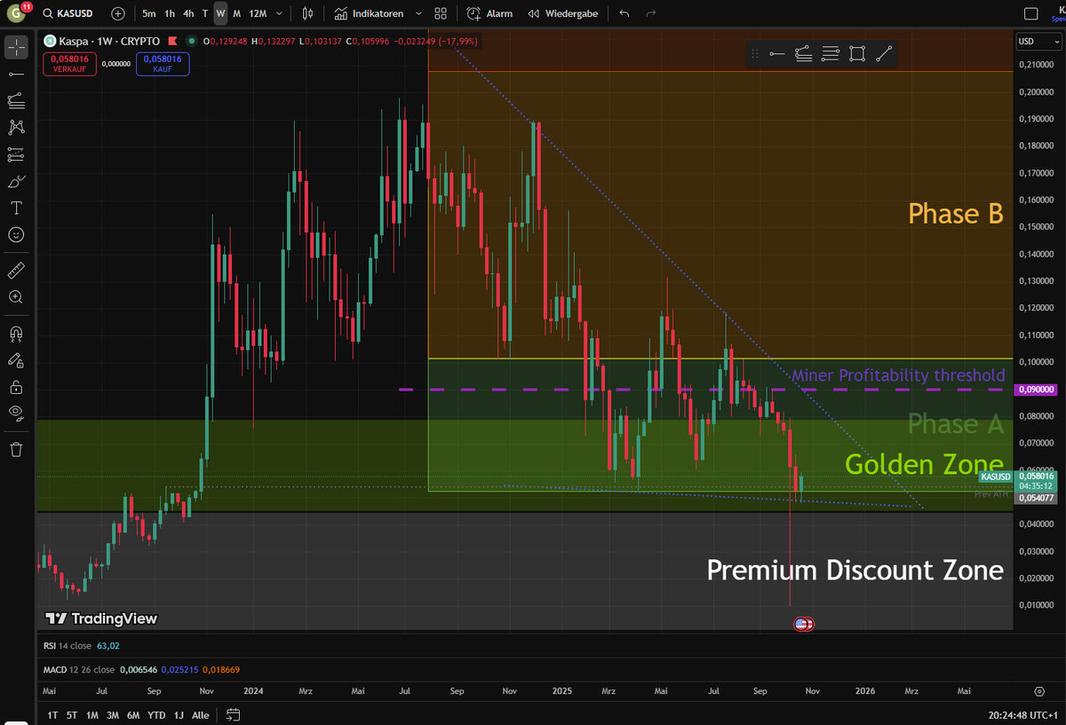Screen dimensions: 1066x725
Task: Select the brush drawing tool
Action: [15, 181]
